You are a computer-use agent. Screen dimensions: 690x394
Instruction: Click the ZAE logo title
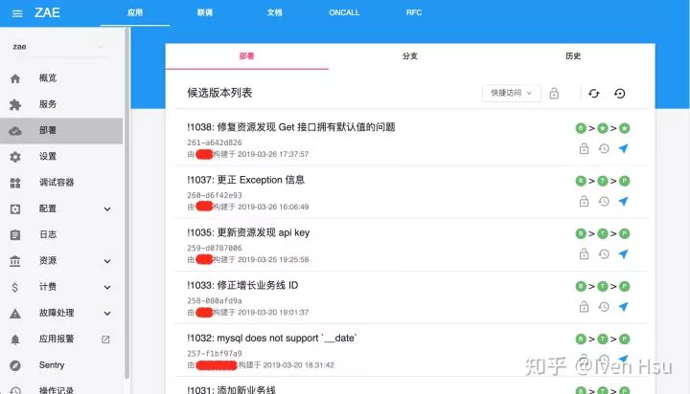(x=47, y=12)
